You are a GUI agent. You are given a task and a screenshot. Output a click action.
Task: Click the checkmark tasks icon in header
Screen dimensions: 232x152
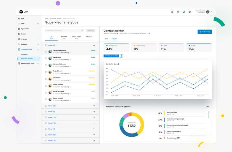(x=172, y=12)
